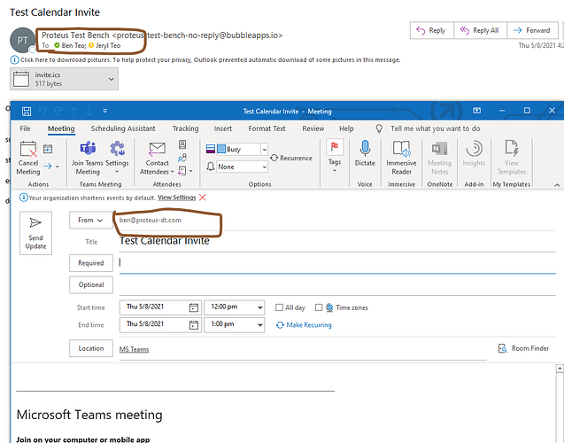This screenshot has width=564, height=443.
Task: Save the meeting using the save icon
Action: [27, 112]
